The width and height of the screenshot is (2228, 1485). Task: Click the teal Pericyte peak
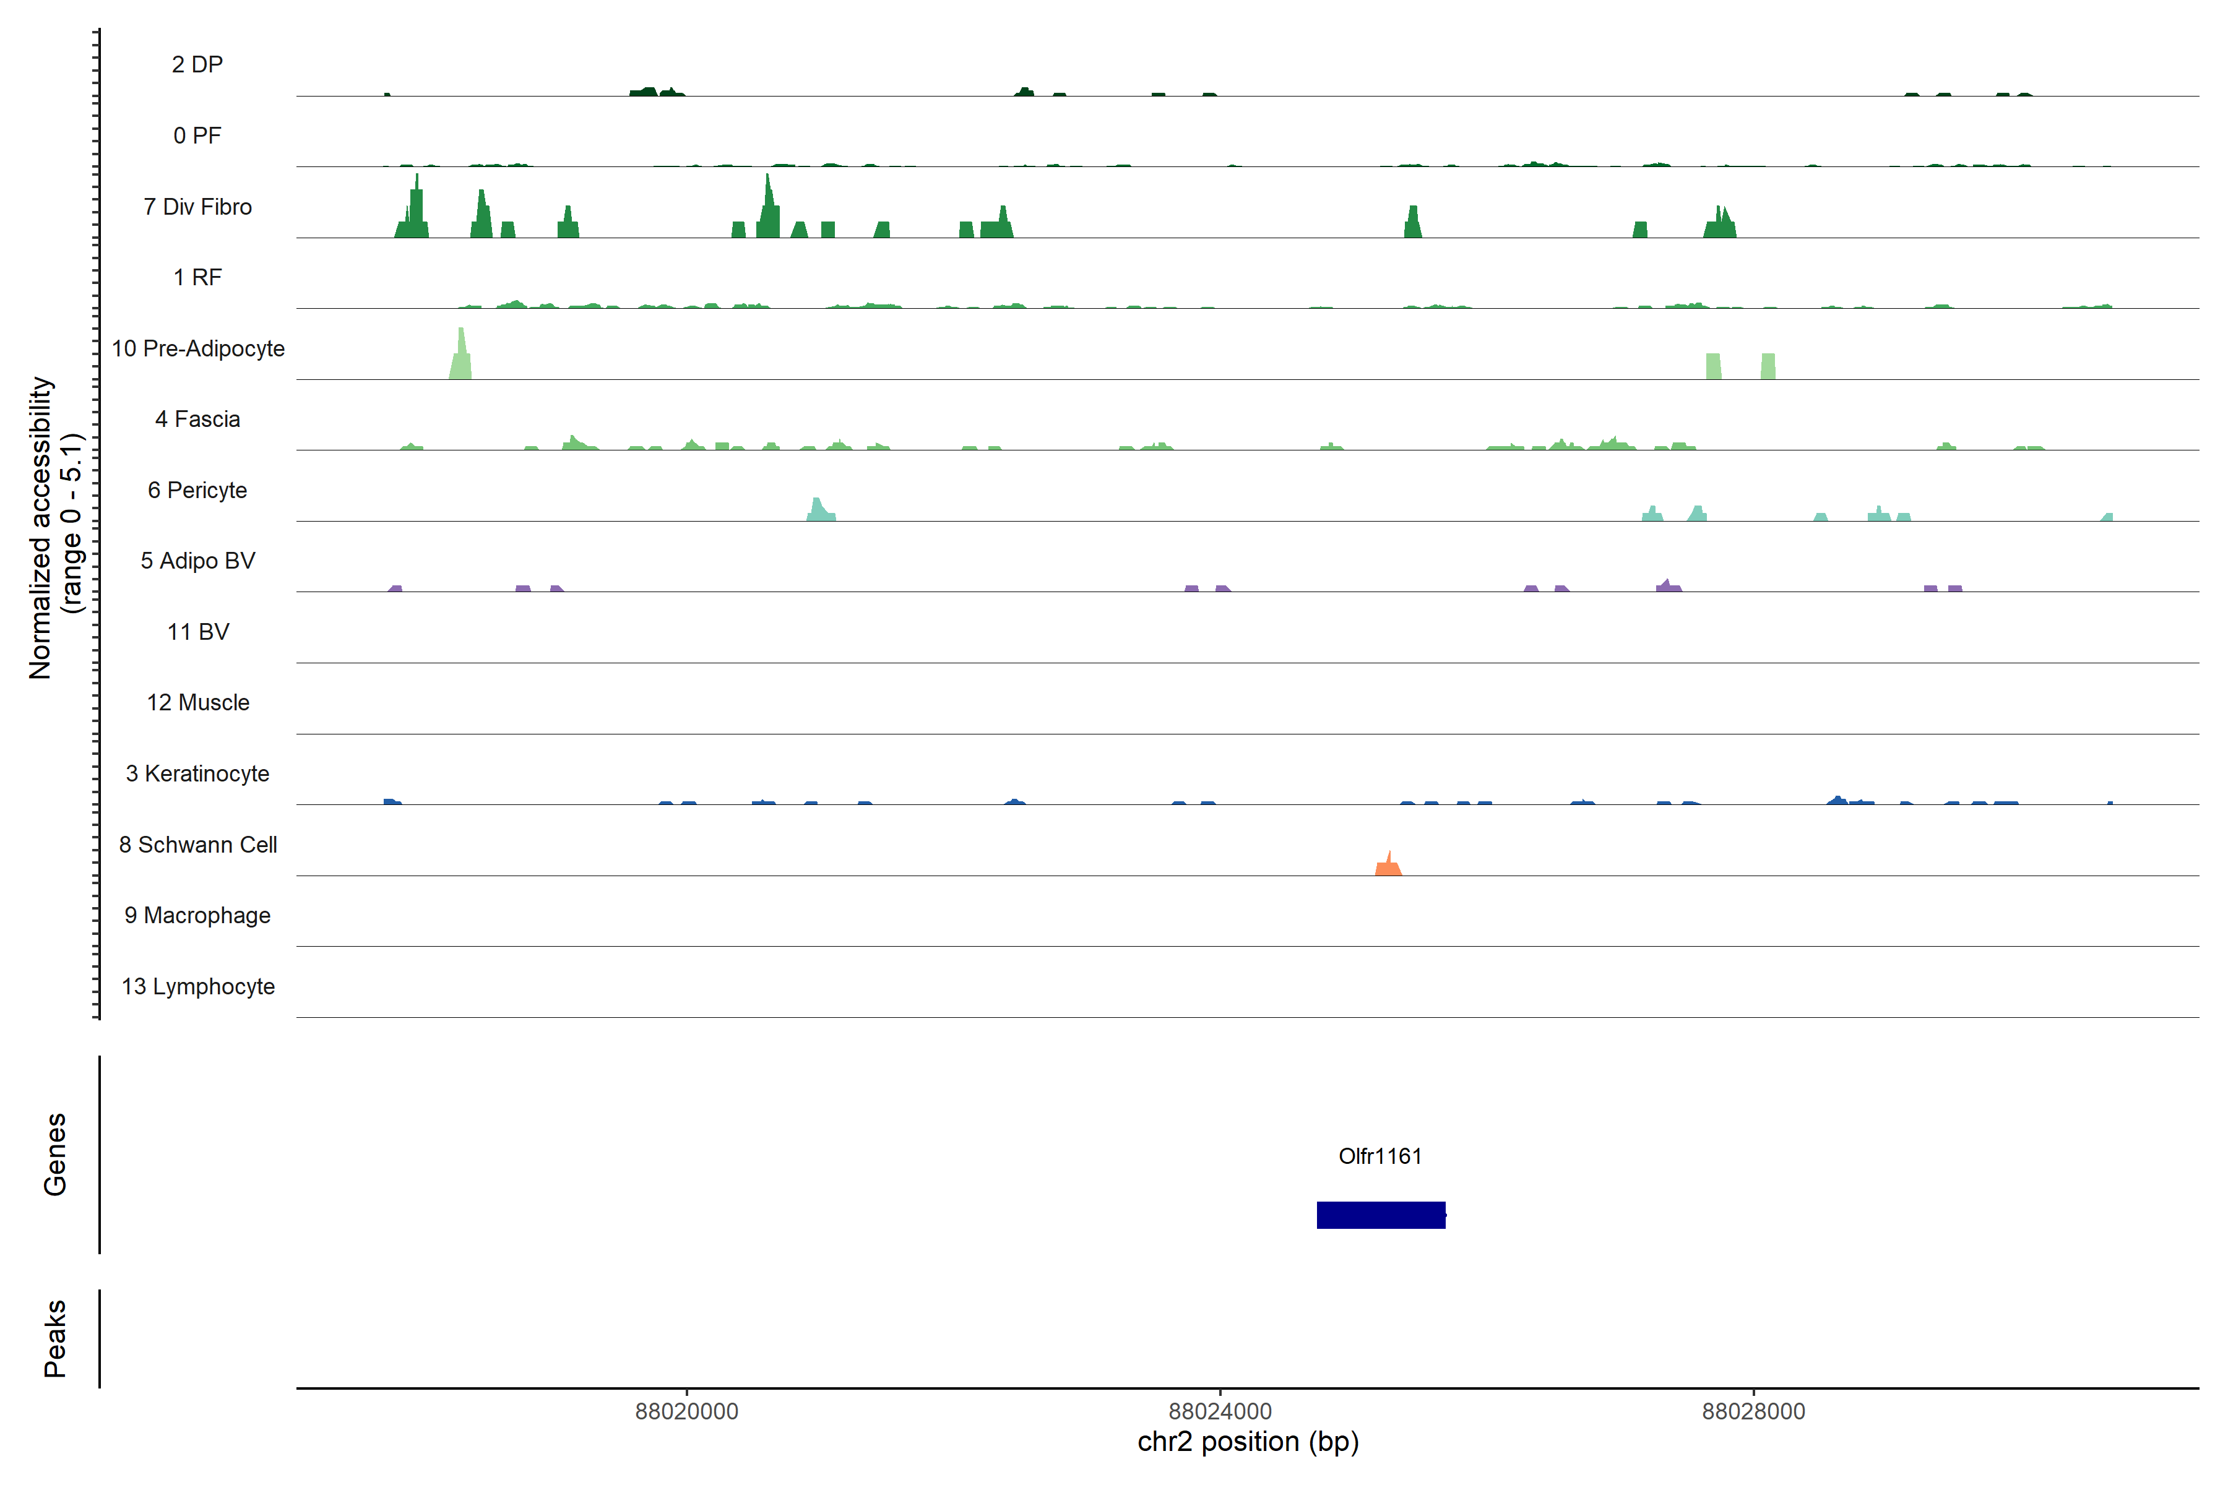tap(818, 512)
